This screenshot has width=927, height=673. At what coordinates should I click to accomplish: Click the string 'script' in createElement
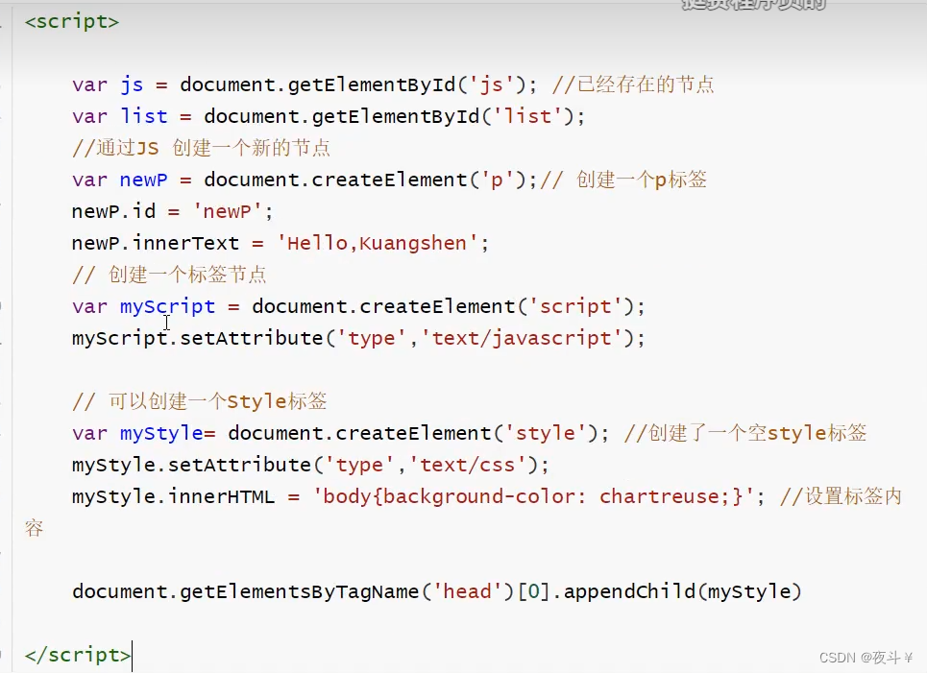coord(575,306)
